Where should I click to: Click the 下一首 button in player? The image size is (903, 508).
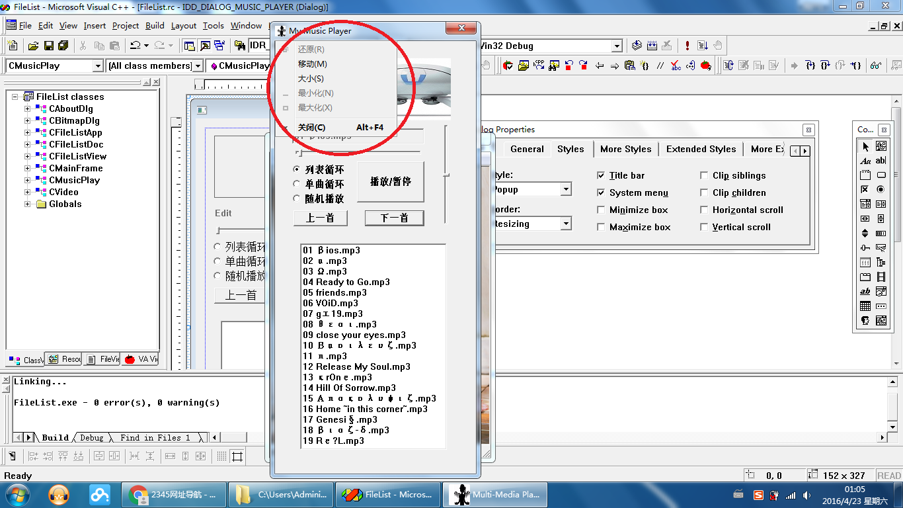[x=394, y=218]
